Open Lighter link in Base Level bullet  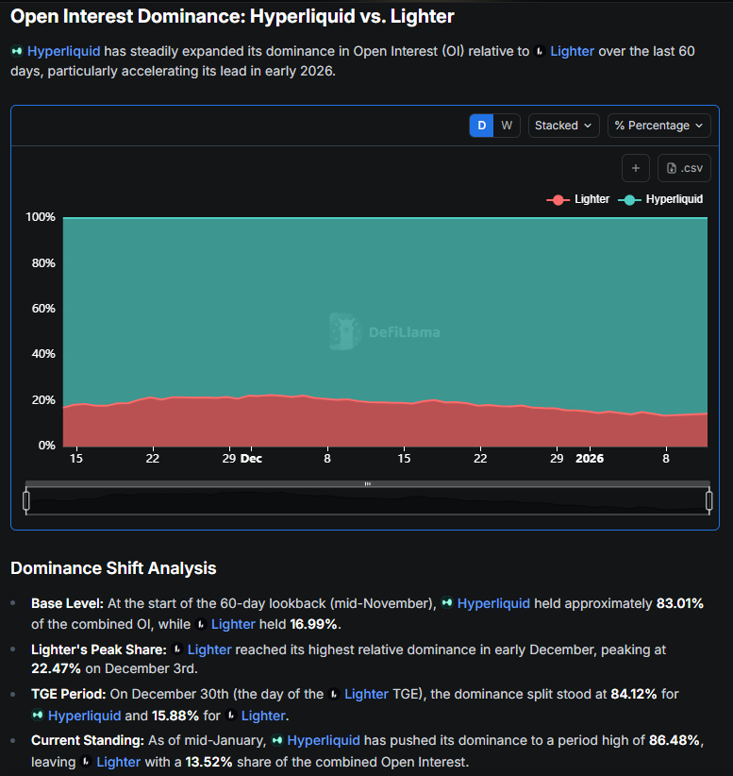click(x=233, y=624)
